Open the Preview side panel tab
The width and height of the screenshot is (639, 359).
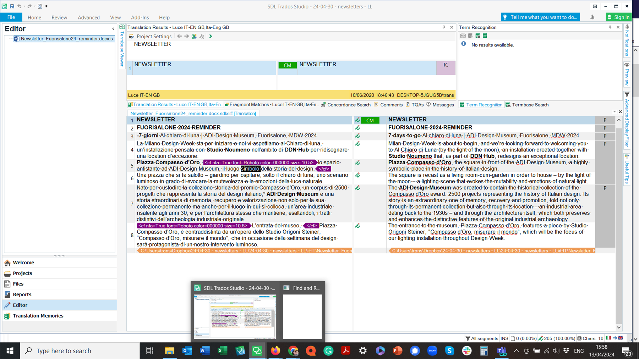tap(627, 74)
